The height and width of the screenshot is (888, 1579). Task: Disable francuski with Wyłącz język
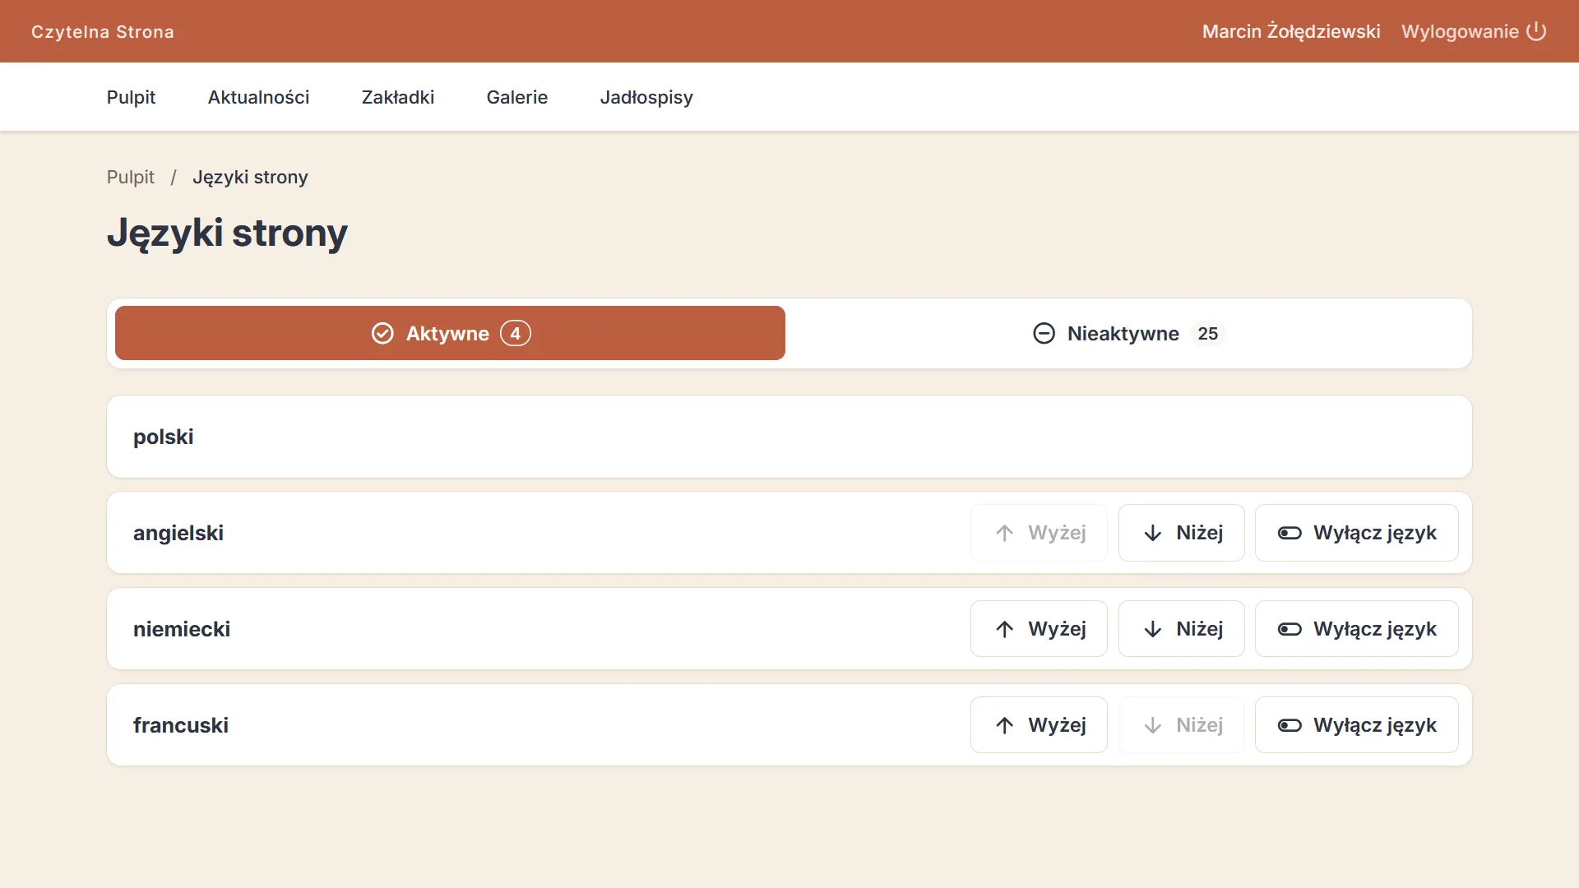tap(1356, 725)
